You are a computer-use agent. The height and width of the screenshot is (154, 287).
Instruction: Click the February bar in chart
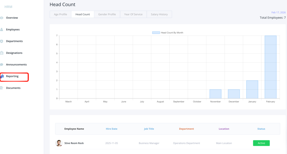[x=270, y=67]
